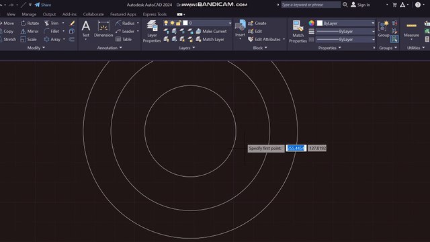
Task: Expand the Groups panel
Action: (x=388, y=48)
